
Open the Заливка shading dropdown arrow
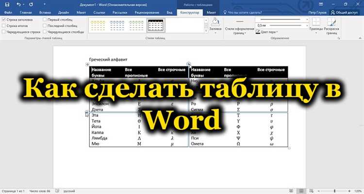215,33
